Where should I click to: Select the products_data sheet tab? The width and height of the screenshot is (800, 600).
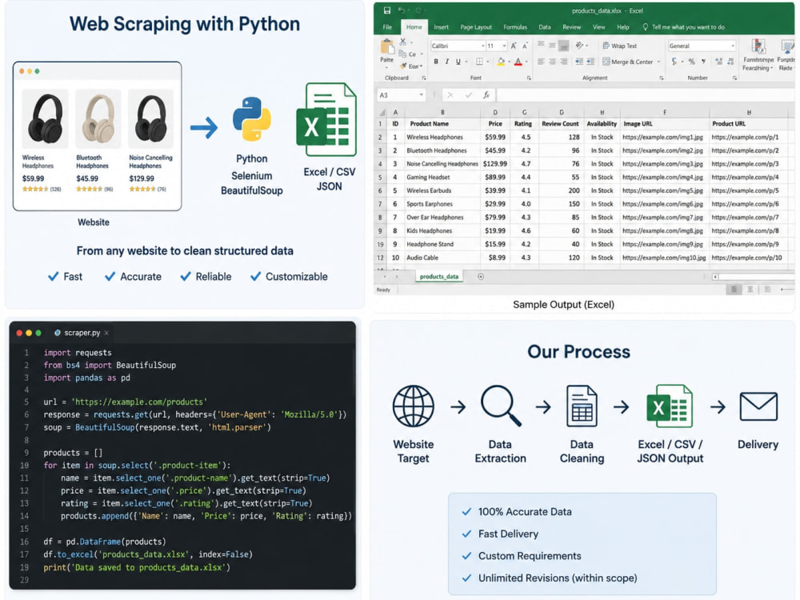click(438, 277)
